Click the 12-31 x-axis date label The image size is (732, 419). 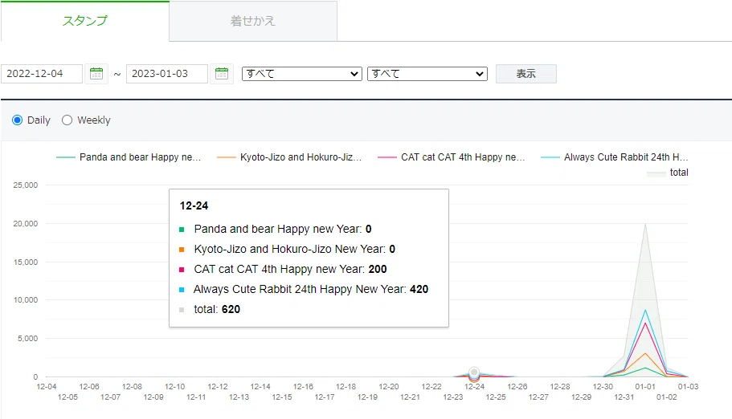(x=624, y=397)
